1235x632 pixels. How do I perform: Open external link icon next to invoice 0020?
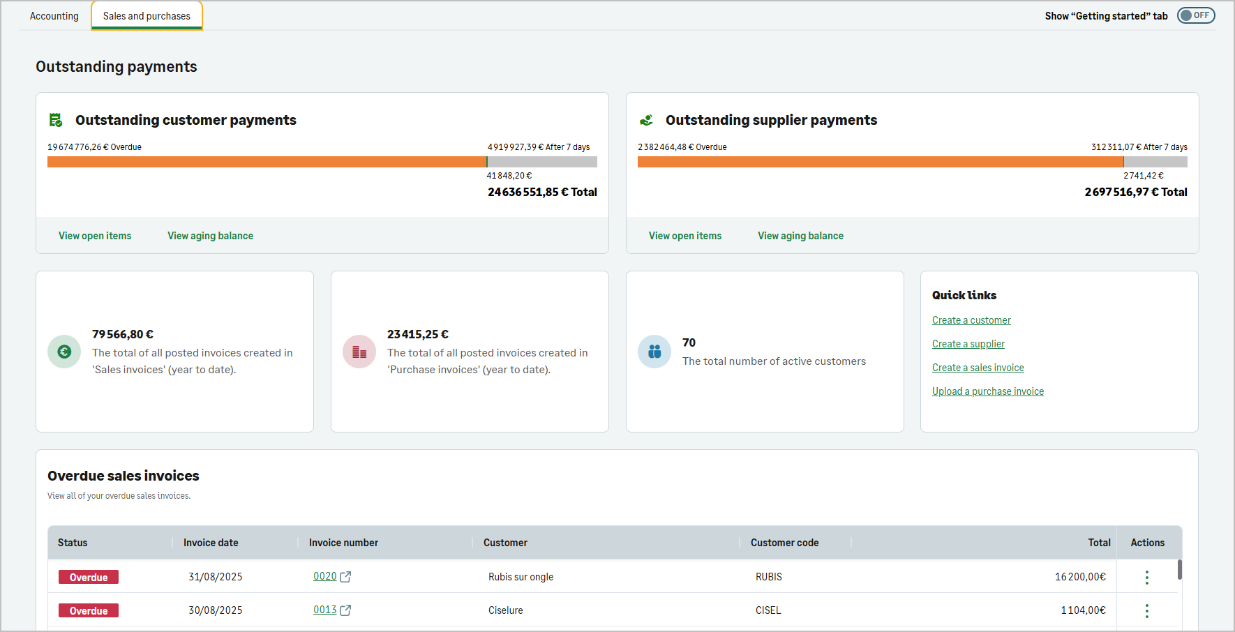point(345,577)
